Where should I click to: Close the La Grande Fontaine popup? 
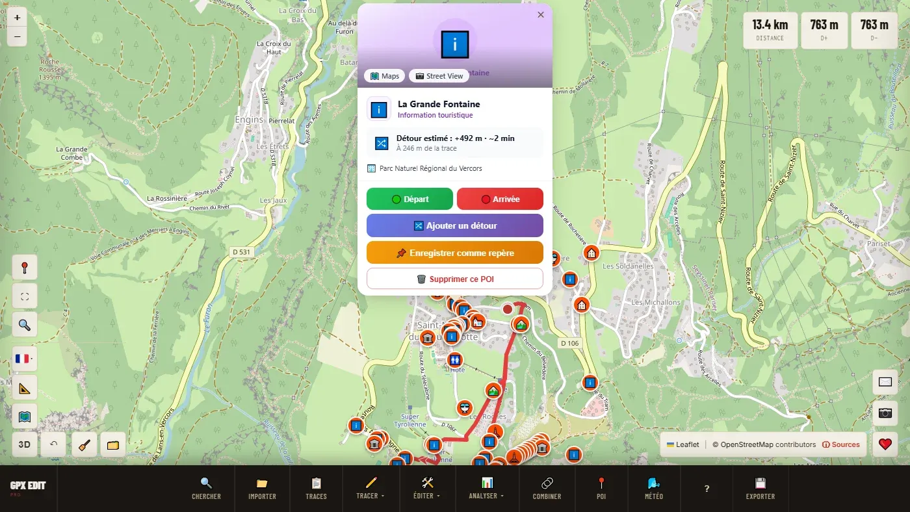[x=541, y=14]
